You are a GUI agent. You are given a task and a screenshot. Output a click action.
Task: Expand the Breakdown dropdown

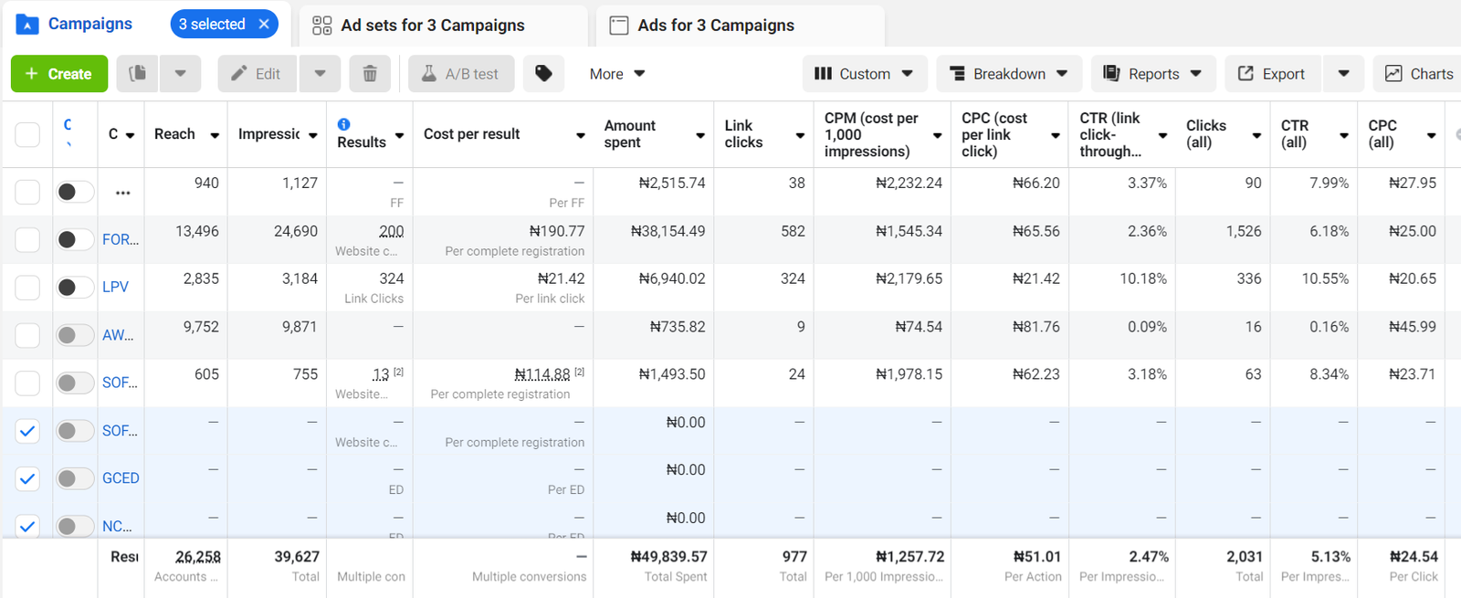coord(1008,74)
